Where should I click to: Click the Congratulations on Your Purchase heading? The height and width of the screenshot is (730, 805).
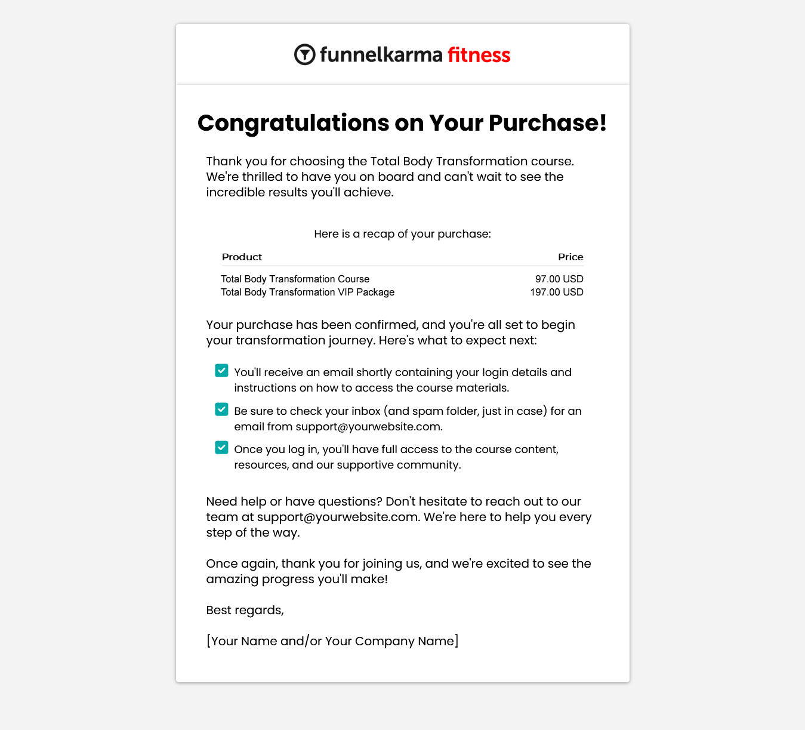pos(402,123)
